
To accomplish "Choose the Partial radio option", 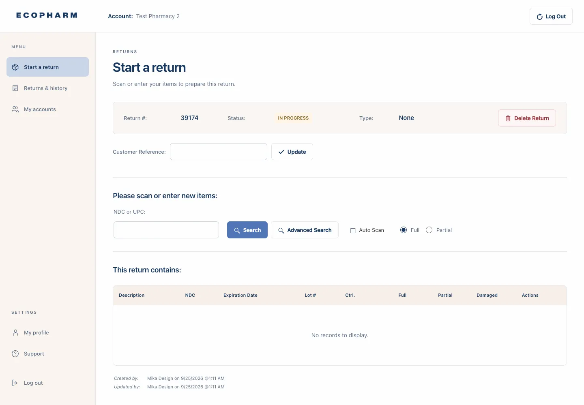I will (x=429, y=230).
